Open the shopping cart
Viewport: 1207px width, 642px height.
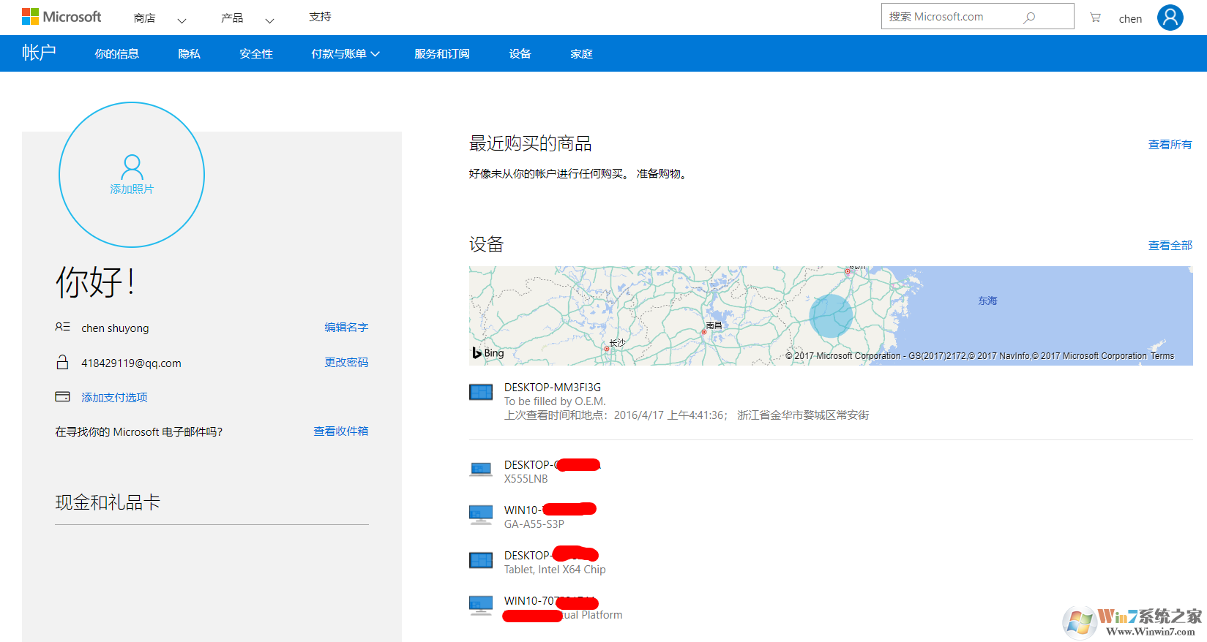tap(1095, 18)
